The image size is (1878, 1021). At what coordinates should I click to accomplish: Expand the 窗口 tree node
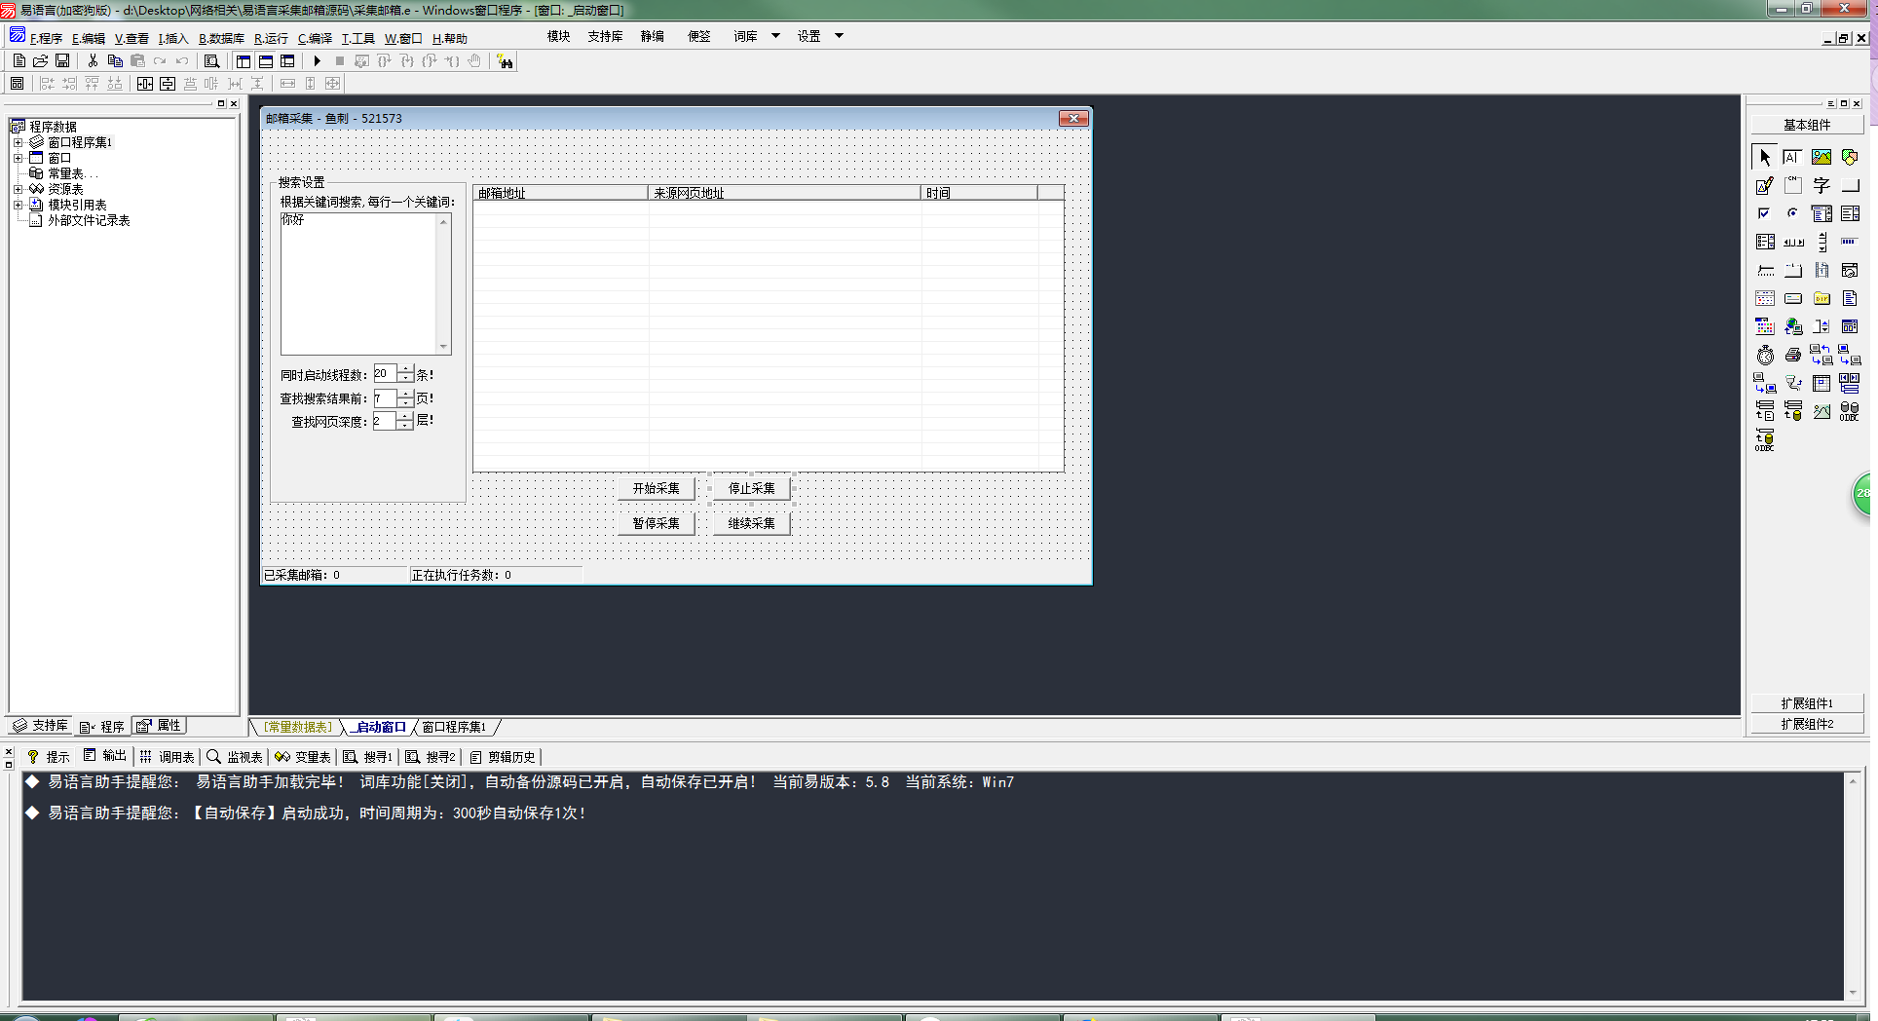point(18,158)
